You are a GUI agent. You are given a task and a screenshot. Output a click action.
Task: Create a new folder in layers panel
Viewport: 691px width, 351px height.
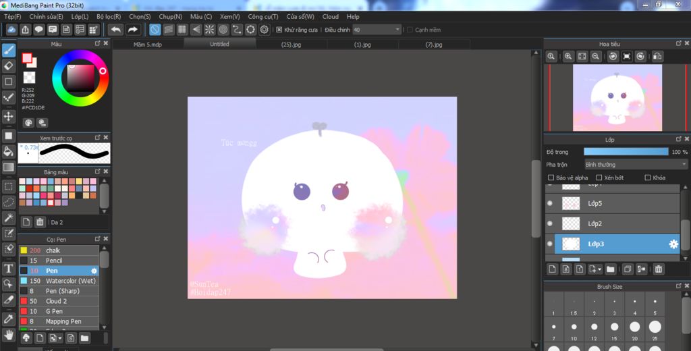coord(610,269)
